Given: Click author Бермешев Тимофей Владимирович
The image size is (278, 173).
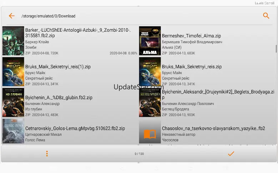Looking at the screenshot, I should click(192, 42).
